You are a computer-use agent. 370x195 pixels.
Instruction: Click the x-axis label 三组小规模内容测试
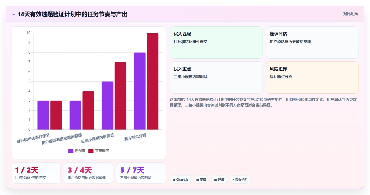tap(98, 138)
